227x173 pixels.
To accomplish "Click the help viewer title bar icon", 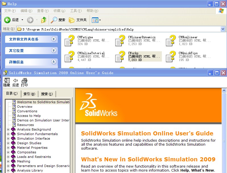I will (x=5, y=73).
